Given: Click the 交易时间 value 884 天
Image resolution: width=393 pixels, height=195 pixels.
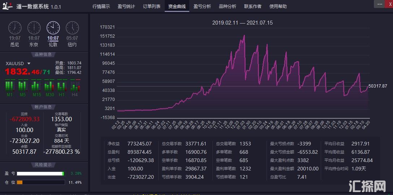Looking at the screenshot, I should pos(61,141).
